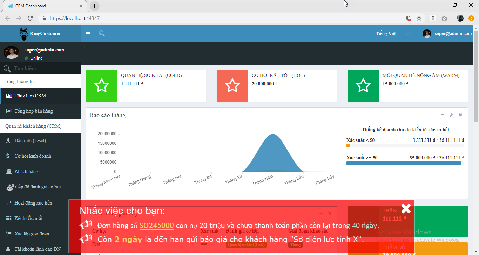Click the Bảng thông tin section header

tap(40, 81)
